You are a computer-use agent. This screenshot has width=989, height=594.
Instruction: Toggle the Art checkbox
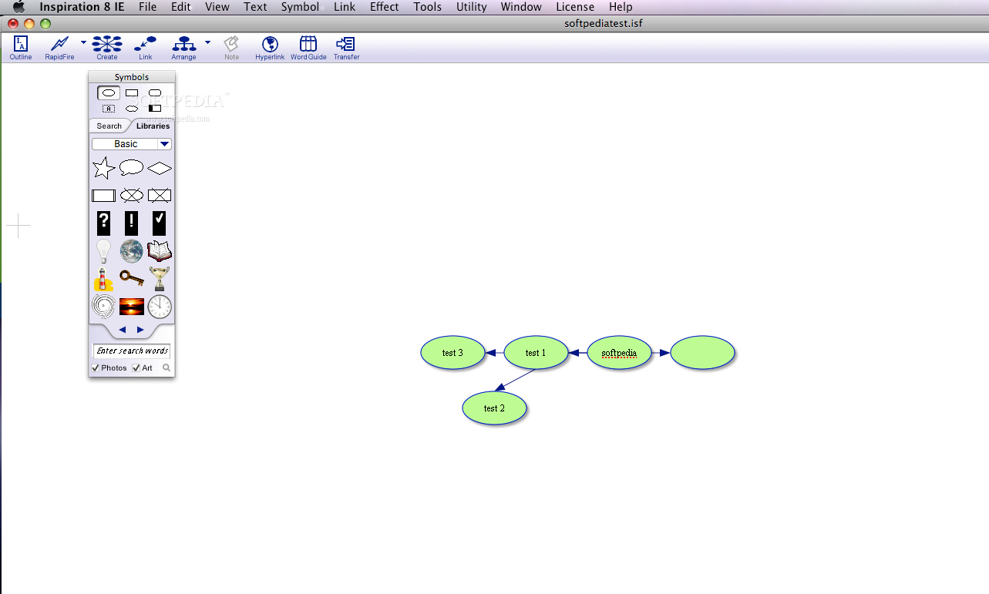click(136, 368)
